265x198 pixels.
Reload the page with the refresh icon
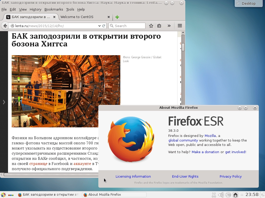[x=104, y=26]
